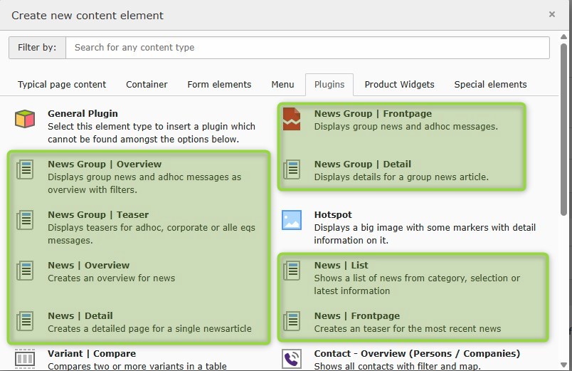Viewport: 572px width, 371px height.
Task: Close the Create new content element dialog
Action: 552,14
